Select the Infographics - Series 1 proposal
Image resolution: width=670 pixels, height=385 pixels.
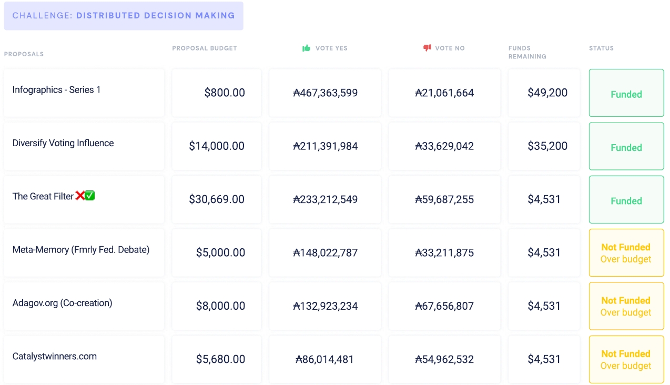56,90
